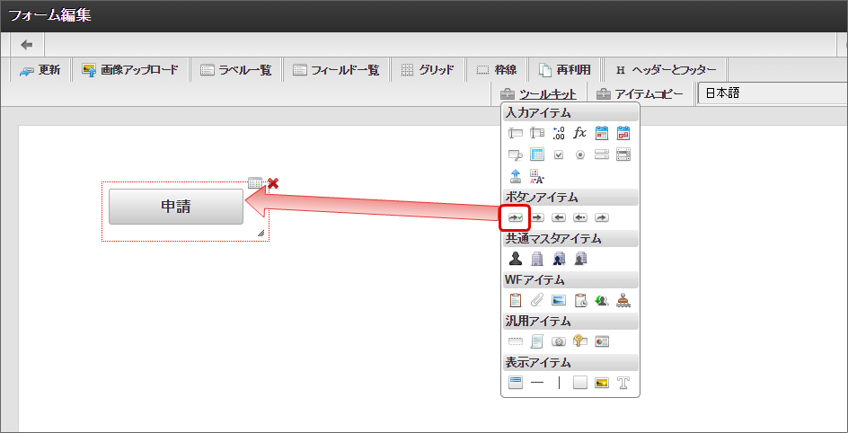This screenshot has height=433, width=848.
Task: Select the grid table item icon
Action: pyautogui.click(x=537, y=155)
